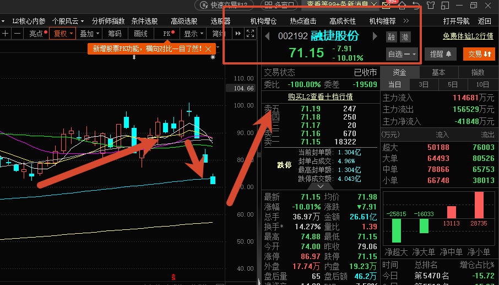
Task: Open the skin (shirt) icon
Action: click(x=431, y=5)
